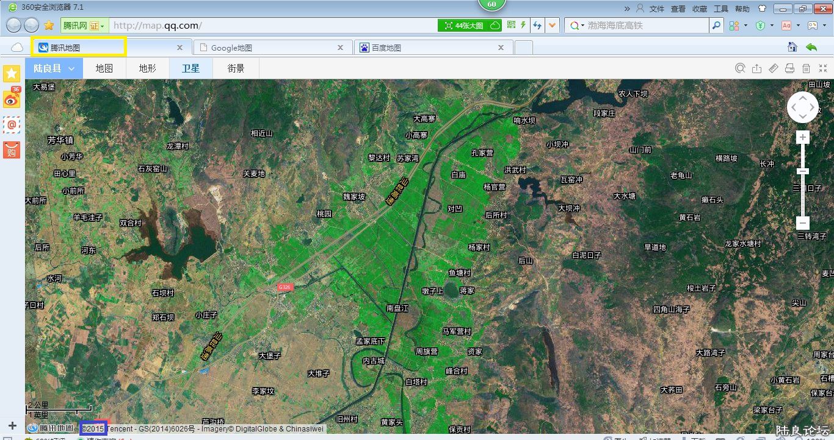Click the QR code icon in the address bar
834x440 pixels.
[x=511, y=25]
